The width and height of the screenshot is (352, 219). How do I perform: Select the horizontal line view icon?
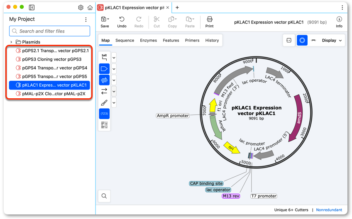314,40
